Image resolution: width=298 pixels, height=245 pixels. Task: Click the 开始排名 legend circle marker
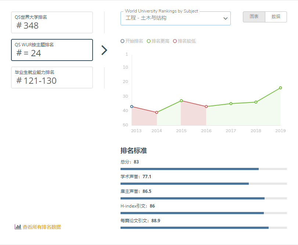[x=122, y=41]
